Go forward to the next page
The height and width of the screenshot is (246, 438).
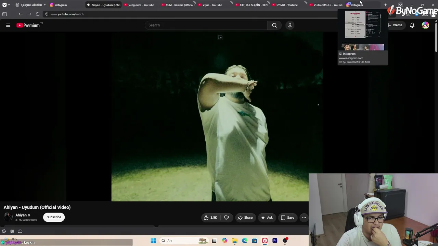coord(29,14)
